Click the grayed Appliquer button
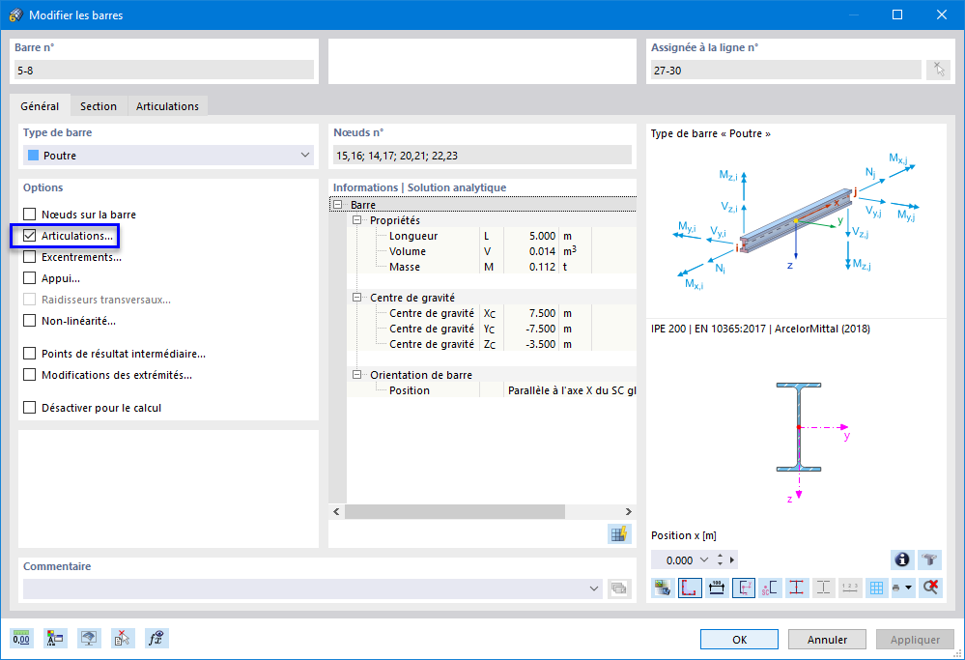Screen dimensions: 965x660 click(x=915, y=639)
